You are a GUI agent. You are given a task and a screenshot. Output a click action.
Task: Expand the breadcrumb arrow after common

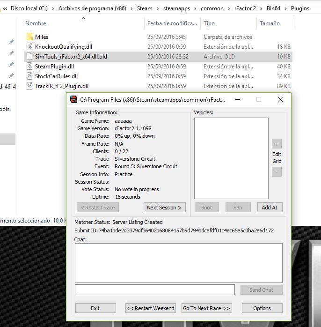[x=229, y=8]
